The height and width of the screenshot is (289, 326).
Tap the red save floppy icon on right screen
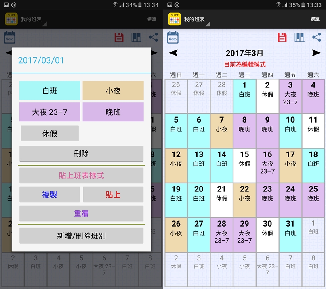coord(282,37)
